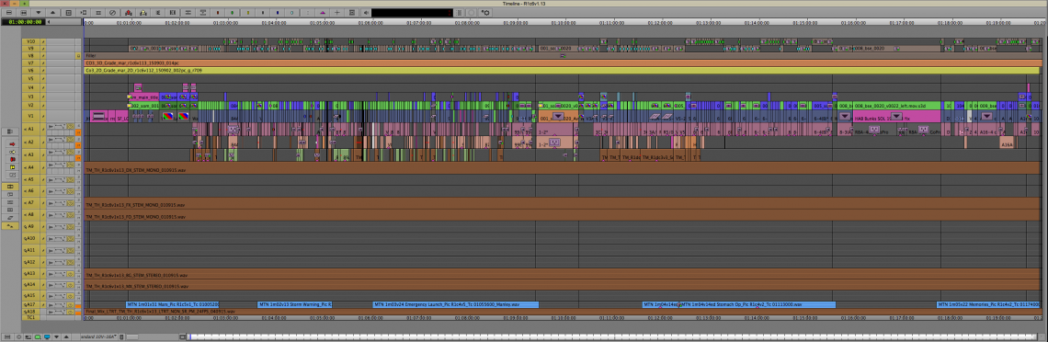Image resolution: width=1048 pixels, height=342 pixels.
Task: Click the red Lift button in the toolbar
Action: [x=129, y=13]
